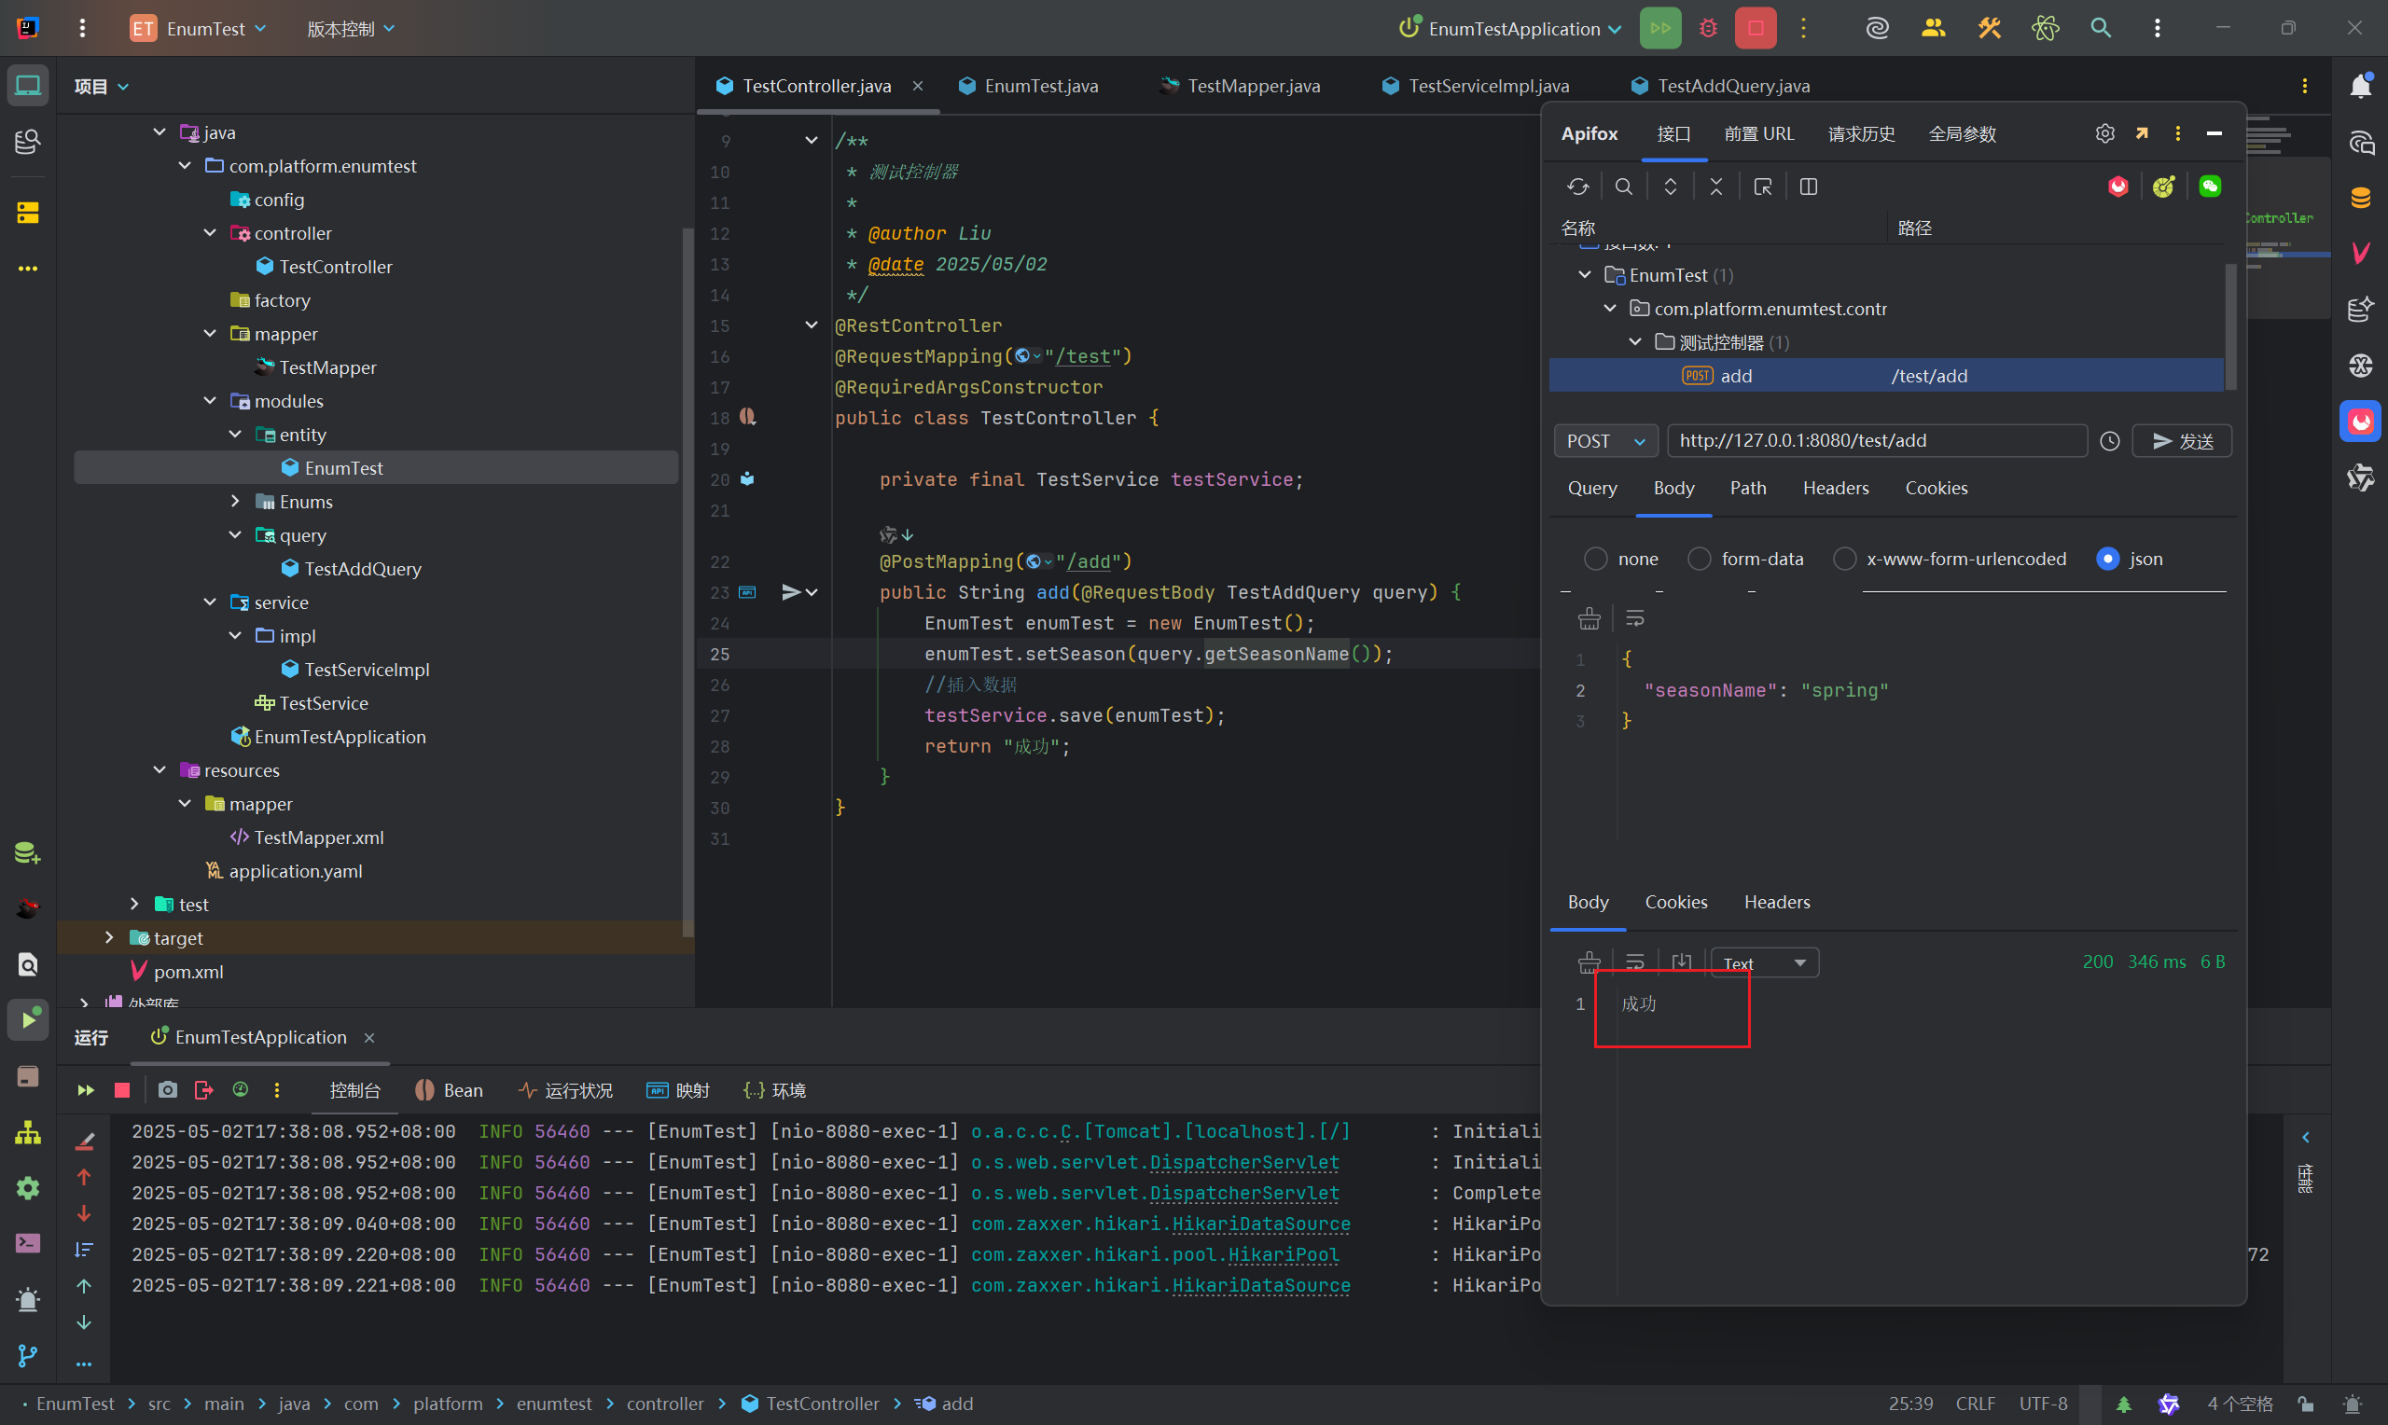Open the Headers request tab in Apifox
Image resolution: width=2388 pixels, height=1425 pixels.
(1835, 488)
